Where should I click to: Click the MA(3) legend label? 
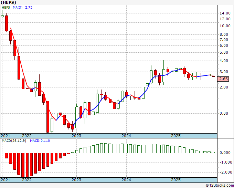coord(18,8)
